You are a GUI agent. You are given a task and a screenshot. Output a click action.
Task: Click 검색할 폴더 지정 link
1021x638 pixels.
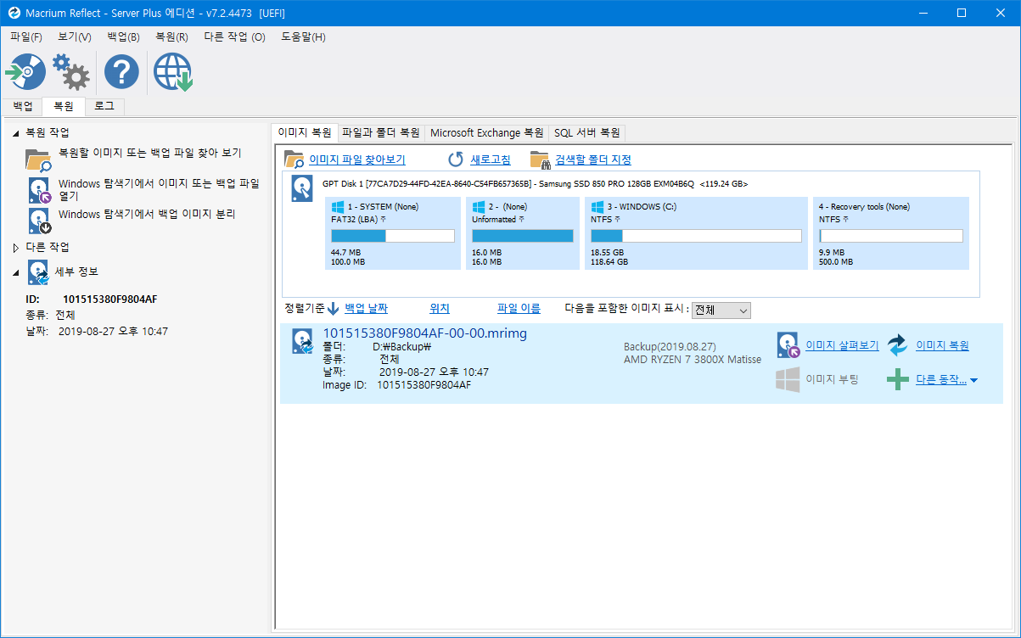[593, 159]
